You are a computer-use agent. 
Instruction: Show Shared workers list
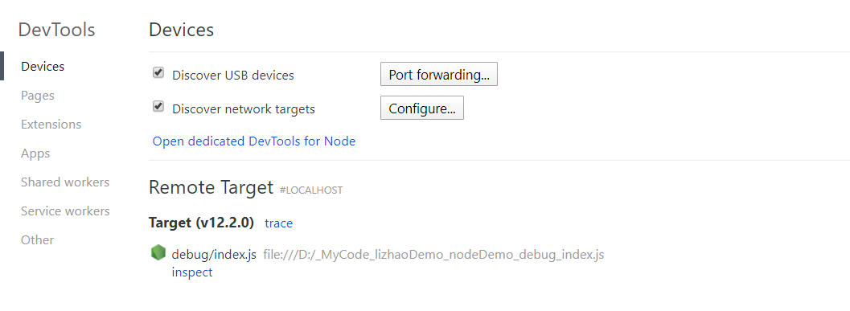(65, 182)
